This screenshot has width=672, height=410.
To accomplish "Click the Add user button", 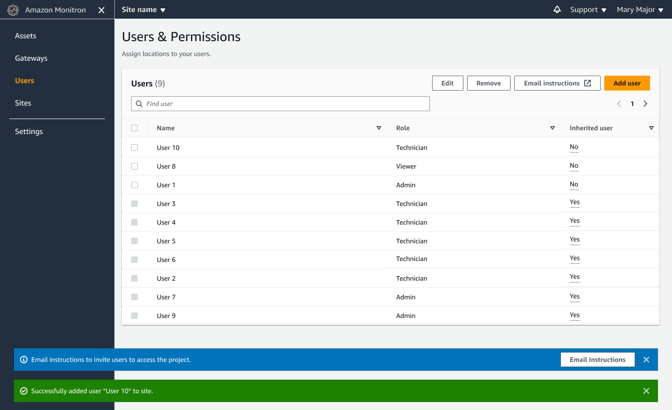I will [627, 83].
